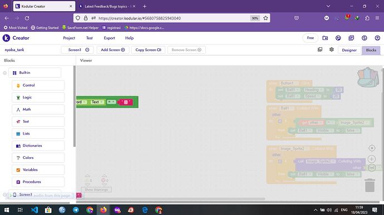Viewport: 384px width, 215px height.
Task: Switch to the Blocks view
Action: [x=371, y=50]
